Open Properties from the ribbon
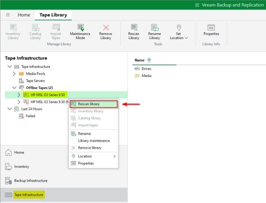266x203 pixels. pyautogui.click(x=211, y=30)
